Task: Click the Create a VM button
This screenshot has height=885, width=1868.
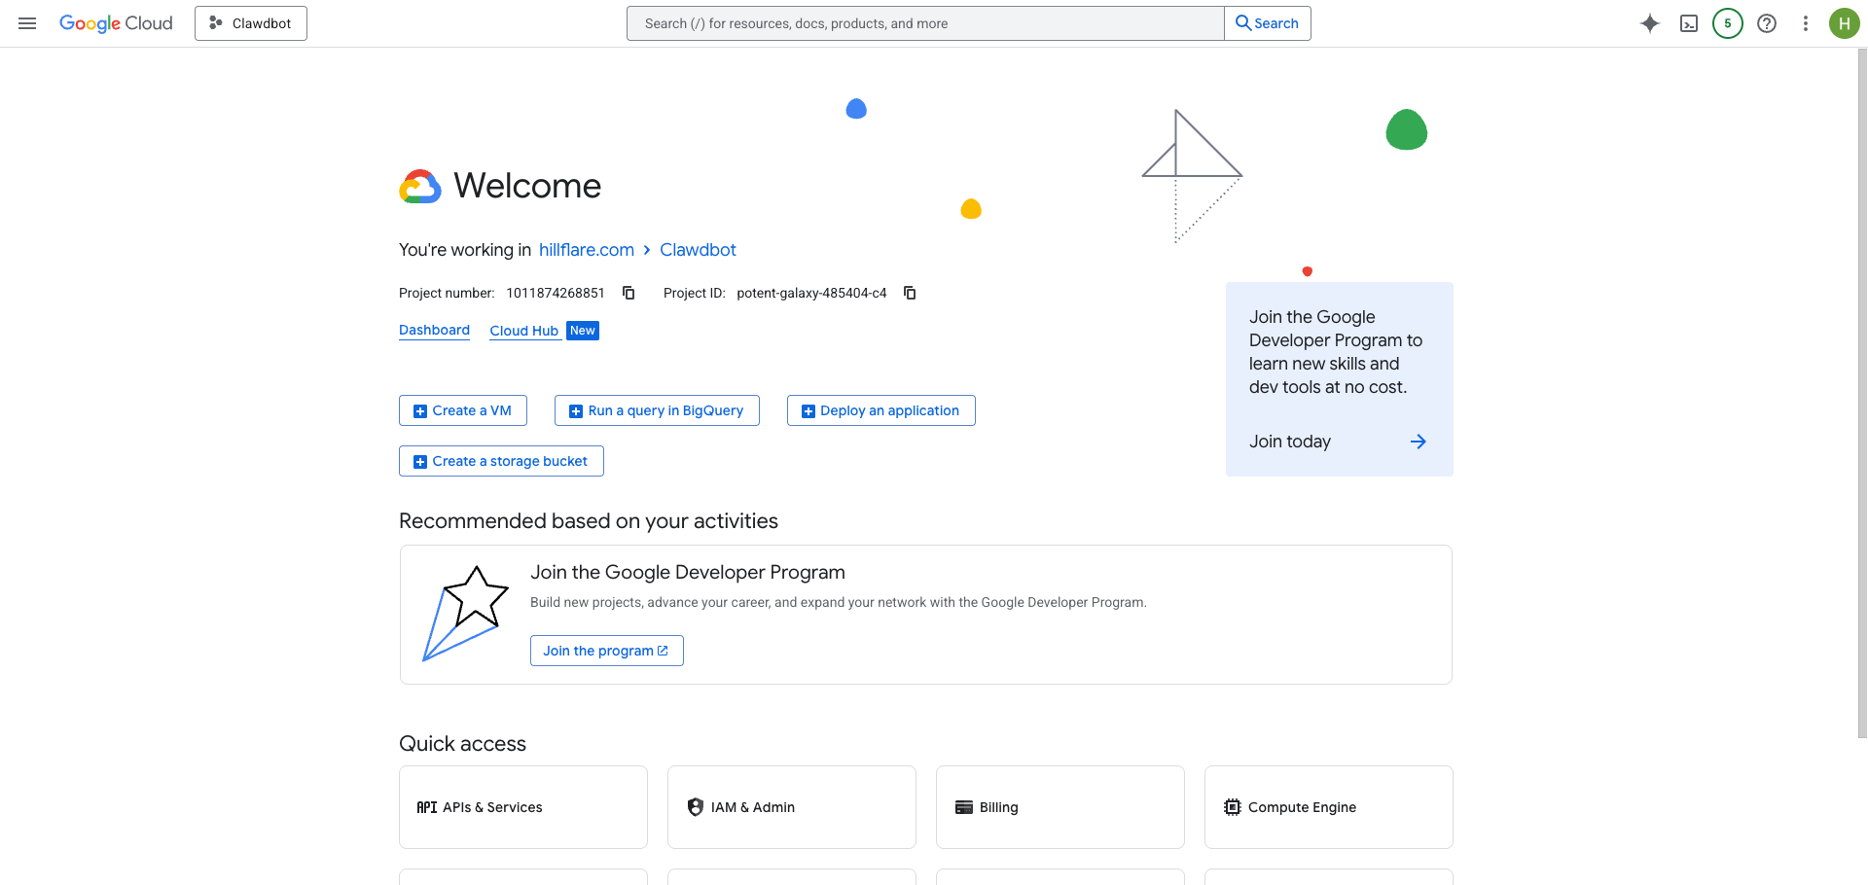Action: click(x=462, y=410)
